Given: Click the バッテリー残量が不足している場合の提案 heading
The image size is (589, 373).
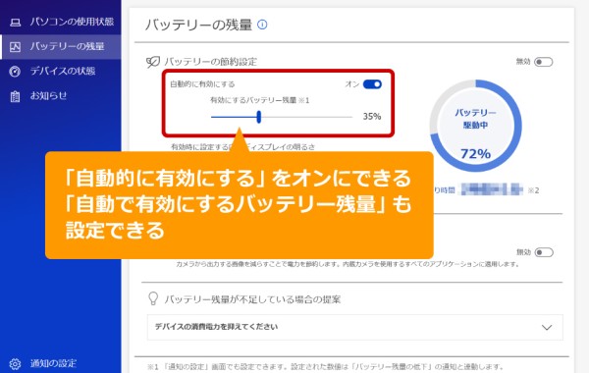Looking at the screenshot, I should click(252, 299).
